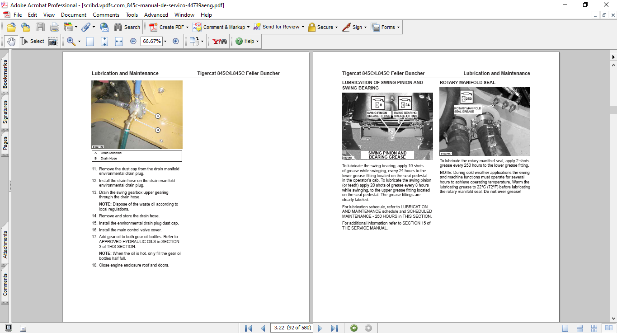Go to the last page
This screenshot has height=333, width=617.
pyautogui.click(x=334, y=328)
